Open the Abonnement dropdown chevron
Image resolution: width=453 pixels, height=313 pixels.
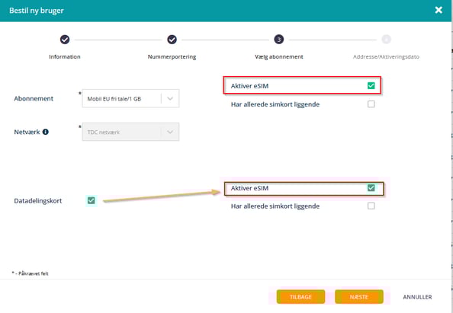click(x=170, y=99)
